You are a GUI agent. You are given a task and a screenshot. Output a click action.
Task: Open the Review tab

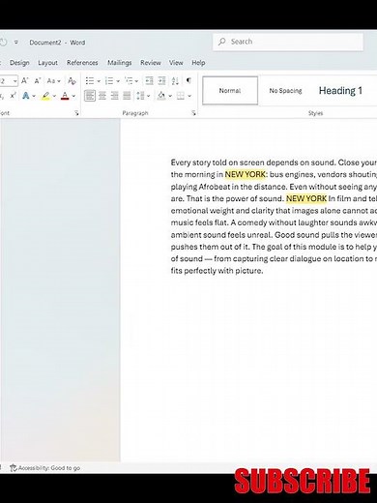click(x=151, y=63)
